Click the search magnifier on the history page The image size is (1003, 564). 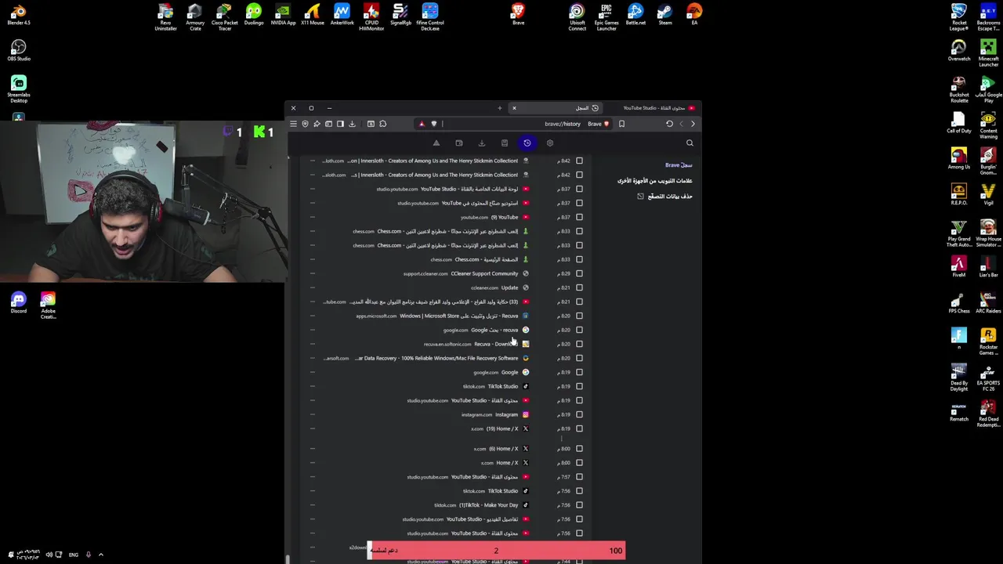pos(690,143)
